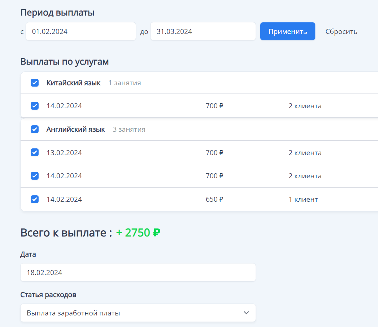This screenshot has width=378, height=327.
Task: Click the chevron on Выплата заработной платы selector
Action: [247, 313]
